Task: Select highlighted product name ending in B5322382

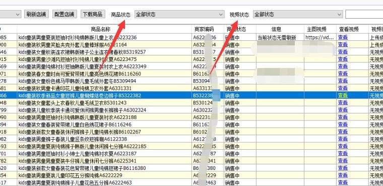Action: (x=80, y=95)
